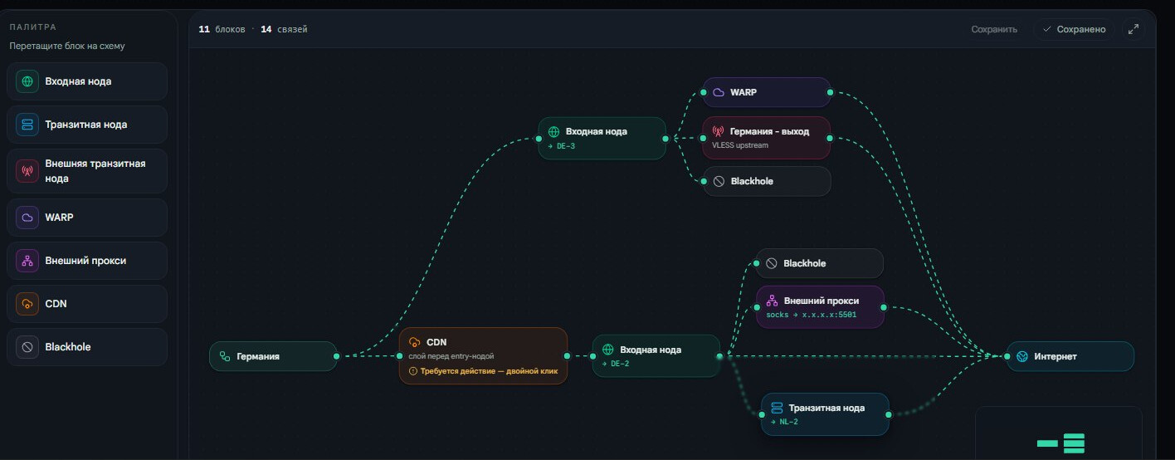Click the icon on Германия source node
Image resolution: width=1175 pixels, height=460 pixels.
coord(225,356)
